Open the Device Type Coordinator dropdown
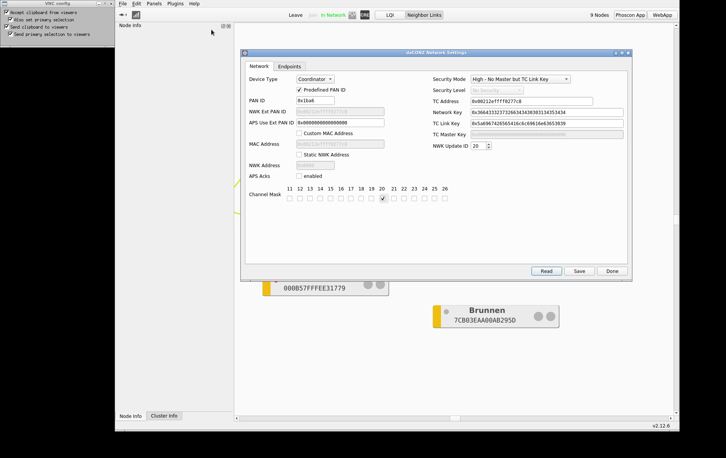 (x=316, y=79)
